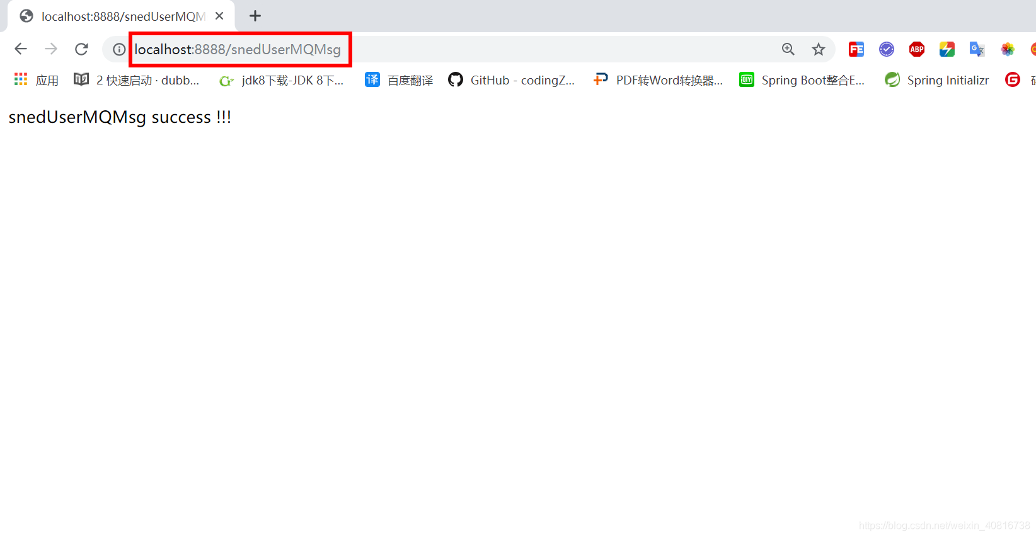Open the purple checkmark extension icon
Image resolution: width=1036 pixels, height=537 pixels.
click(x=887, y=49)
